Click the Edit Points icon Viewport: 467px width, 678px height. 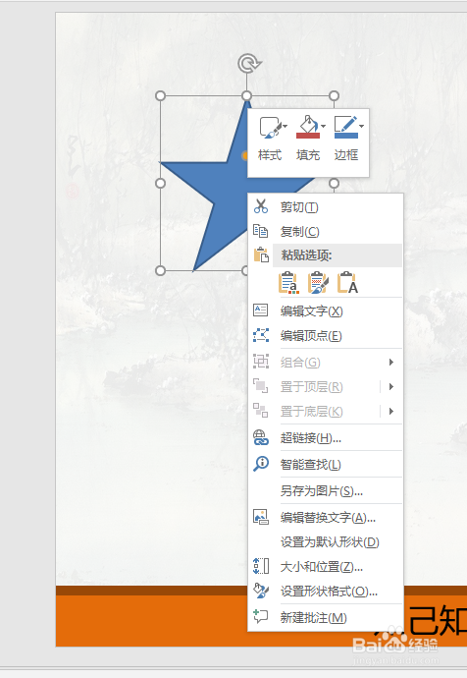coord(261,335)
